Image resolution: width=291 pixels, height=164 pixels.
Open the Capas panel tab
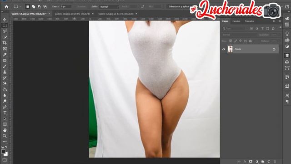point(225,21)
